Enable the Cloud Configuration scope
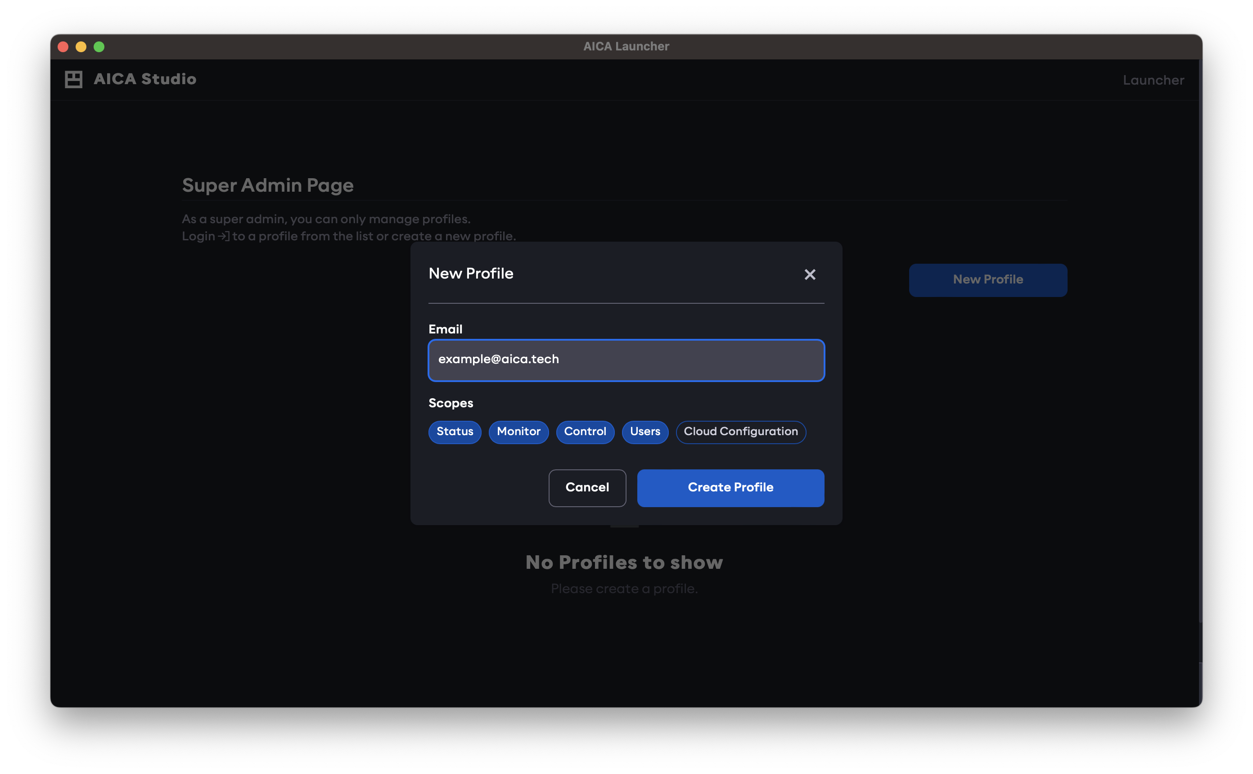The image size is (1253, 774). click(741, 432)
